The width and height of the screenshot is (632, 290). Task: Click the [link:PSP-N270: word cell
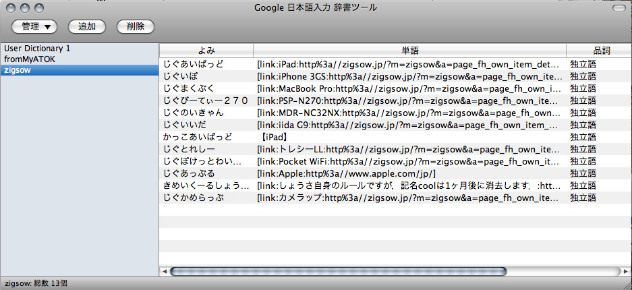tap(410, 100)
